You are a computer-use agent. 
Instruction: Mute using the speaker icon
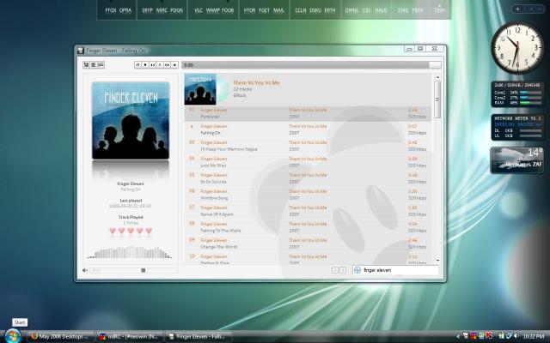85,270
